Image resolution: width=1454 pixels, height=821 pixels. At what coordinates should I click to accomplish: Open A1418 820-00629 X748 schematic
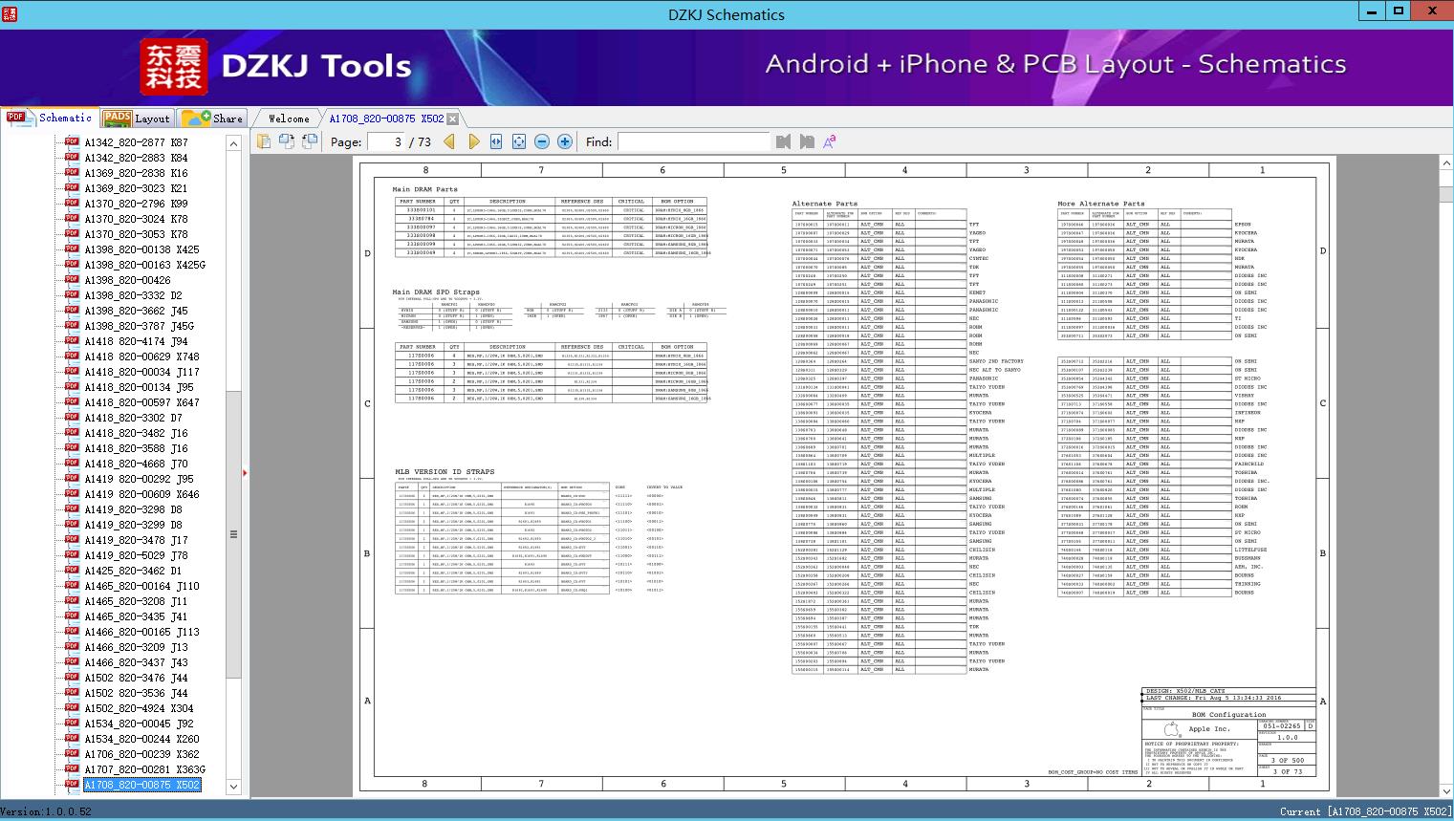click(x=141, y=356)
